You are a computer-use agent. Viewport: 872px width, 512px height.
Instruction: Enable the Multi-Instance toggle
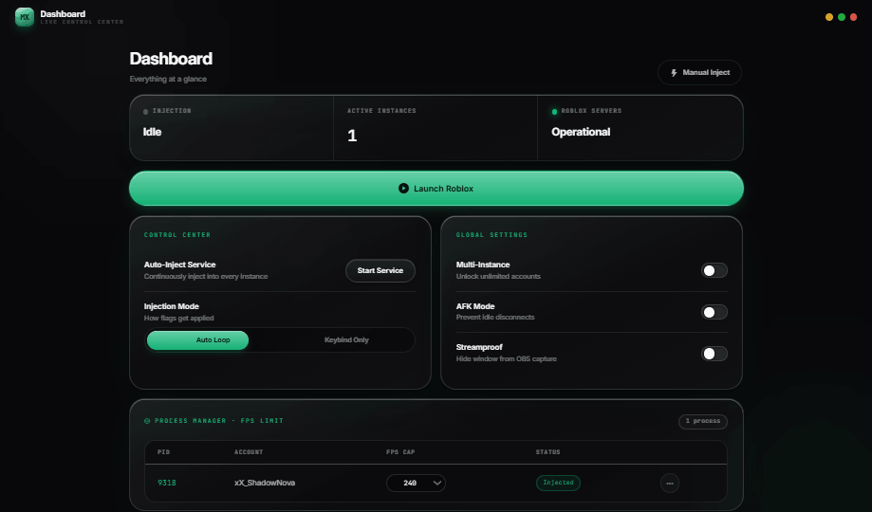click(714, 270)
